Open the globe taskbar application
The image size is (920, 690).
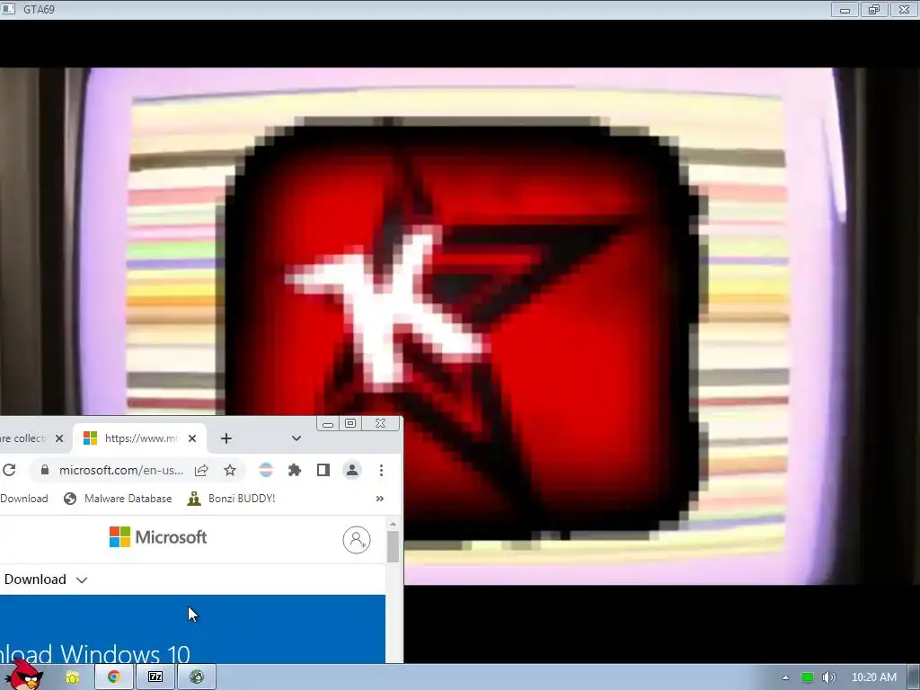coord(197,677)
